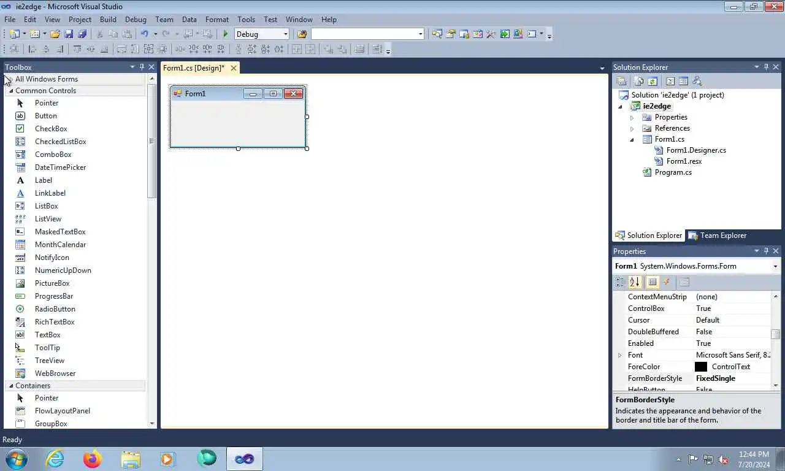785x471 pixels.
Task: Expand the References node in Solution Explorer
Action: [632, 128]
